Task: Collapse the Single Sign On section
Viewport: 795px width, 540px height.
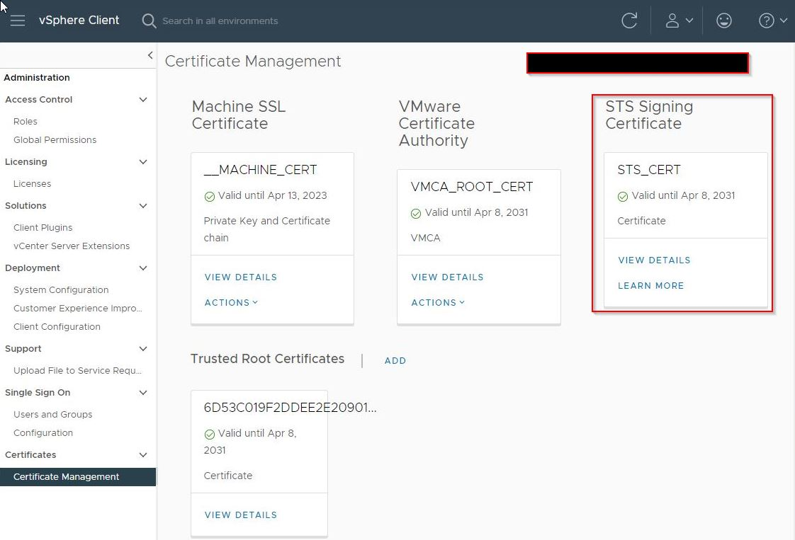Action: coord(143,393)
